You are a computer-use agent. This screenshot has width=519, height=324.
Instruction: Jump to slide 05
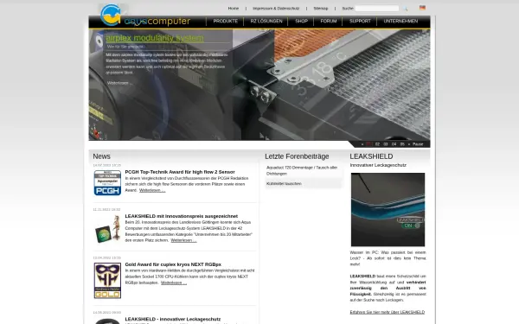[402, 144]
